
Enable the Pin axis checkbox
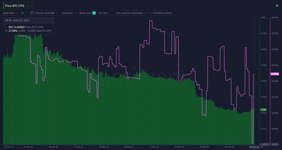[111, 13]
